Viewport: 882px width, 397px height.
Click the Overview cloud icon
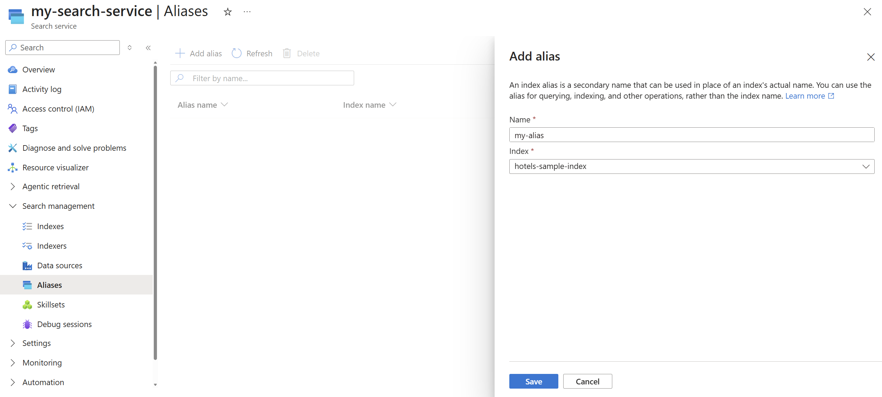13,70
